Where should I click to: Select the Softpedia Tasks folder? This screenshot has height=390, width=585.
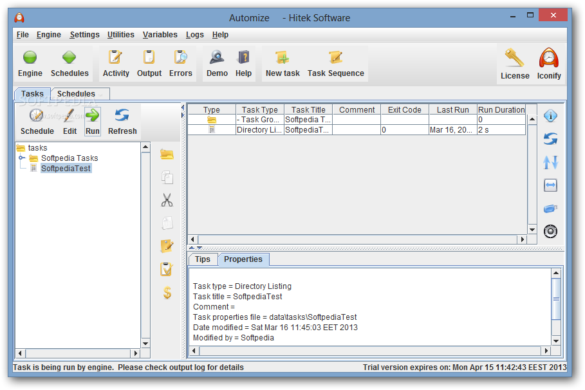(x=70, y=158)
